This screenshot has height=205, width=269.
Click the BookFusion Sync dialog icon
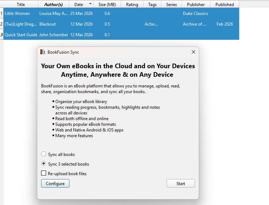coord(43,52)
